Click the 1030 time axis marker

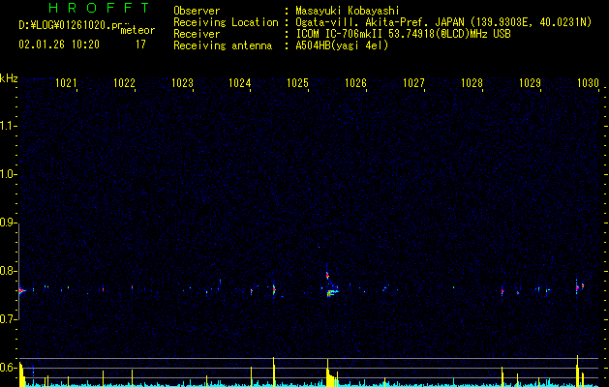tap(588, 83)
